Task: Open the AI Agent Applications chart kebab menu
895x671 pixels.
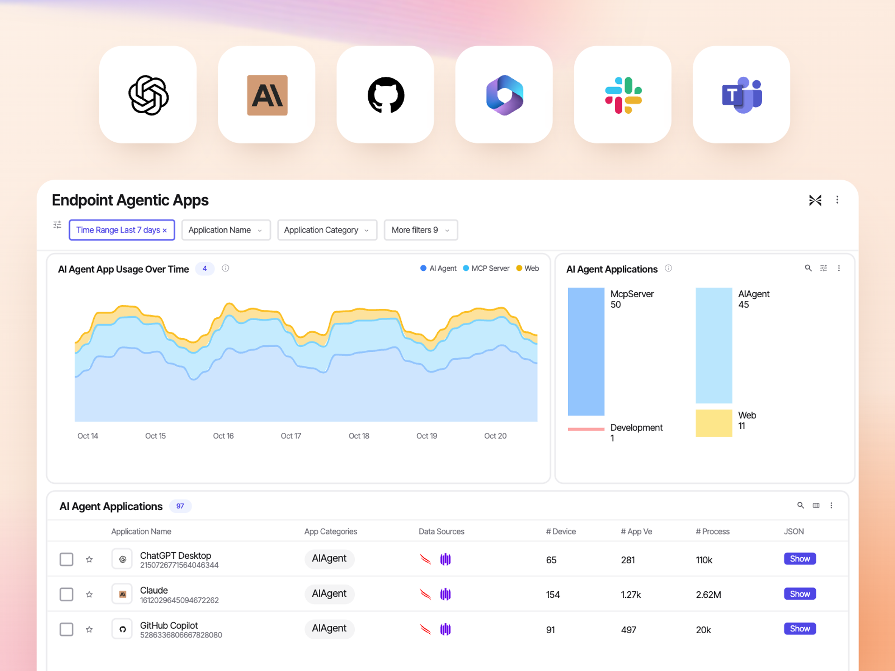Action: 839,268
